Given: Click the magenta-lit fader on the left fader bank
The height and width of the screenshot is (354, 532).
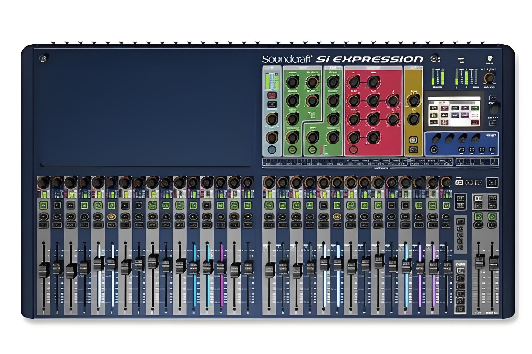Looking at the screenshot, I should 221,268.
